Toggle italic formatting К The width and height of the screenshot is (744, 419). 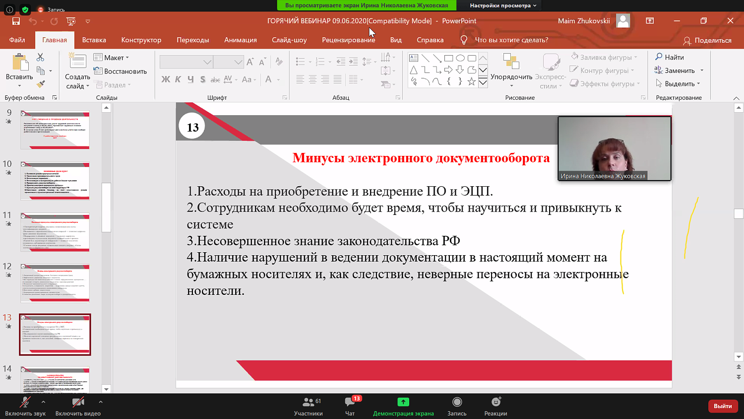[178, 79]
